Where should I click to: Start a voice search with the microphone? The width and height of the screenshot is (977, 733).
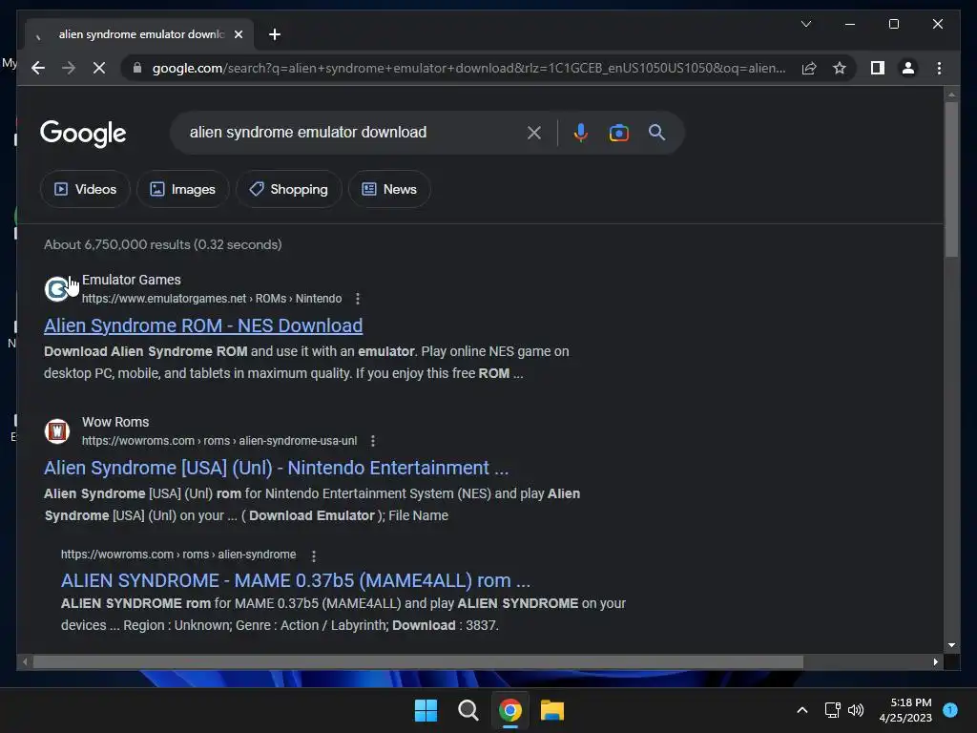[581, 132]
